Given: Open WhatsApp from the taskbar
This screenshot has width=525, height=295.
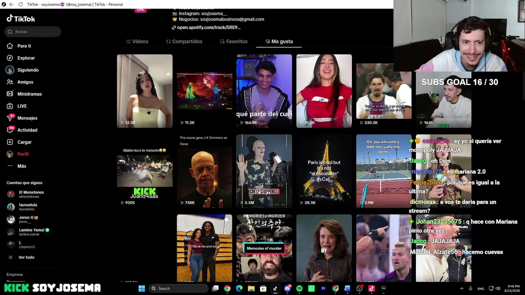Looking at the screenshot, I should [311, 288].
